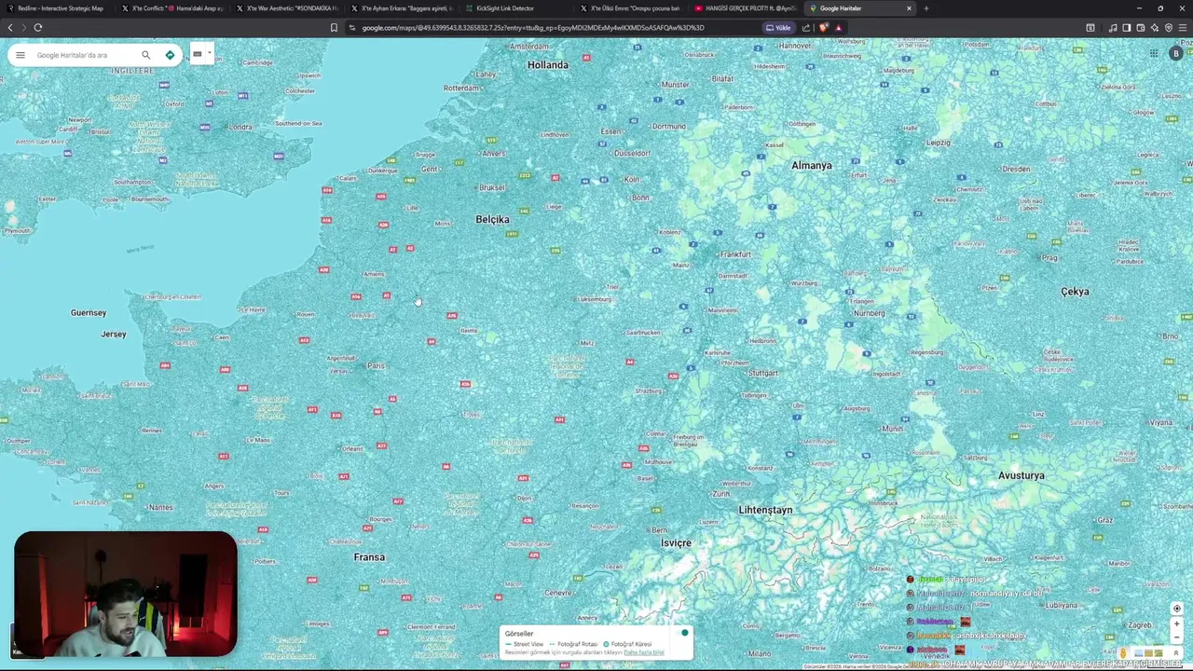Open the Brave Shields lion icon
This screenshot has height=671, width=1193.
click(x=823, y=27)
